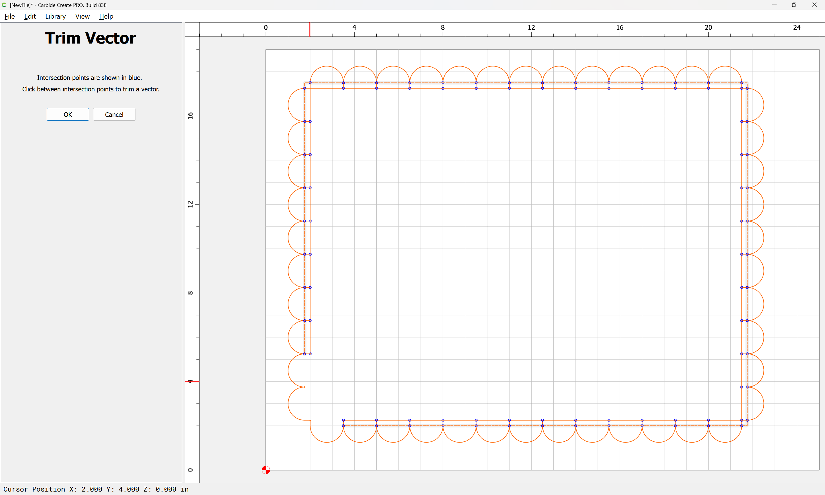Click the 12 label on horizontal ruler
The height and width of the screenshot is (495, 825).
tap(531, 27)
